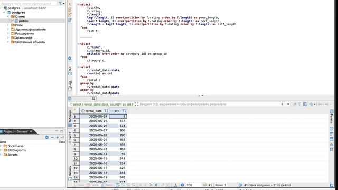The width and height of the screenshot is (338, 190).
Task: Click the Project panel settings gear icon
Action: (x=47, y=137)
